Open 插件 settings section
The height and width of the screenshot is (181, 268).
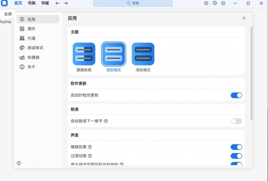[x=38, y=29]
